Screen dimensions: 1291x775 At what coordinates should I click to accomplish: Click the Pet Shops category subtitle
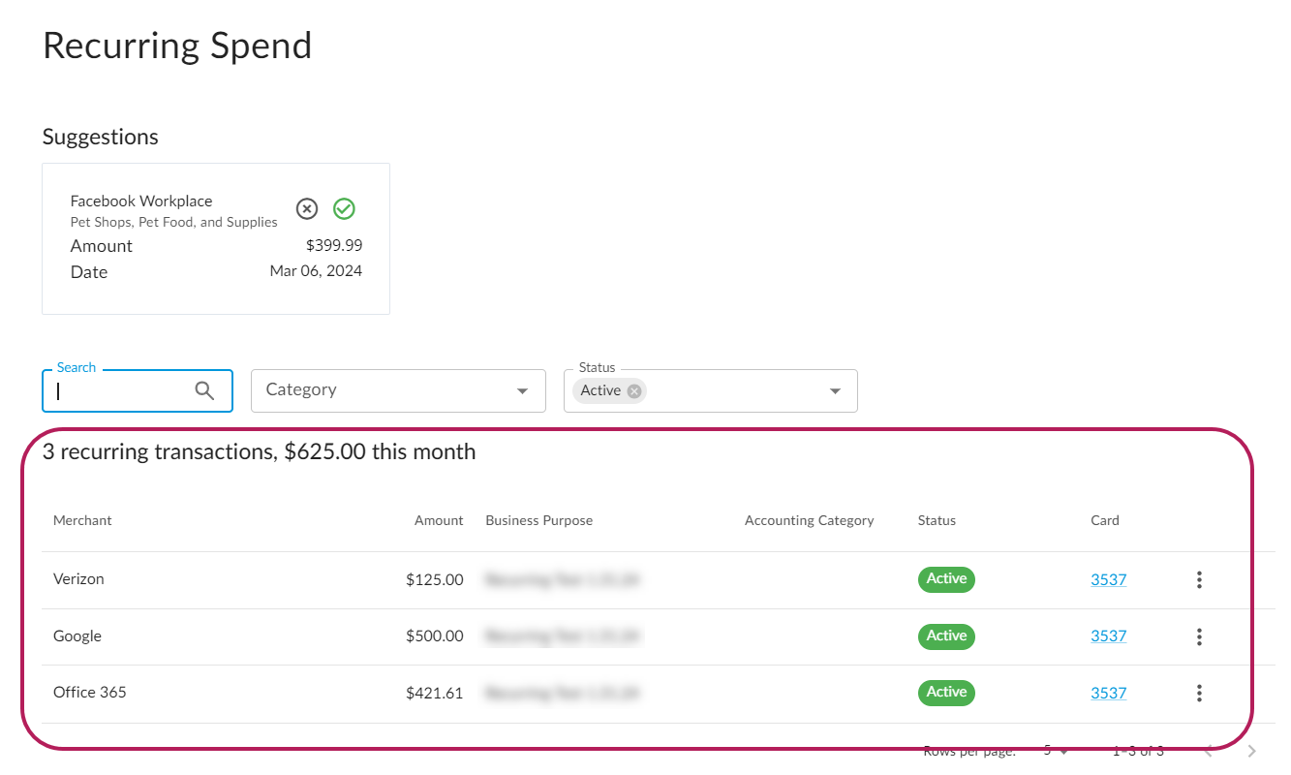point(174,223)
